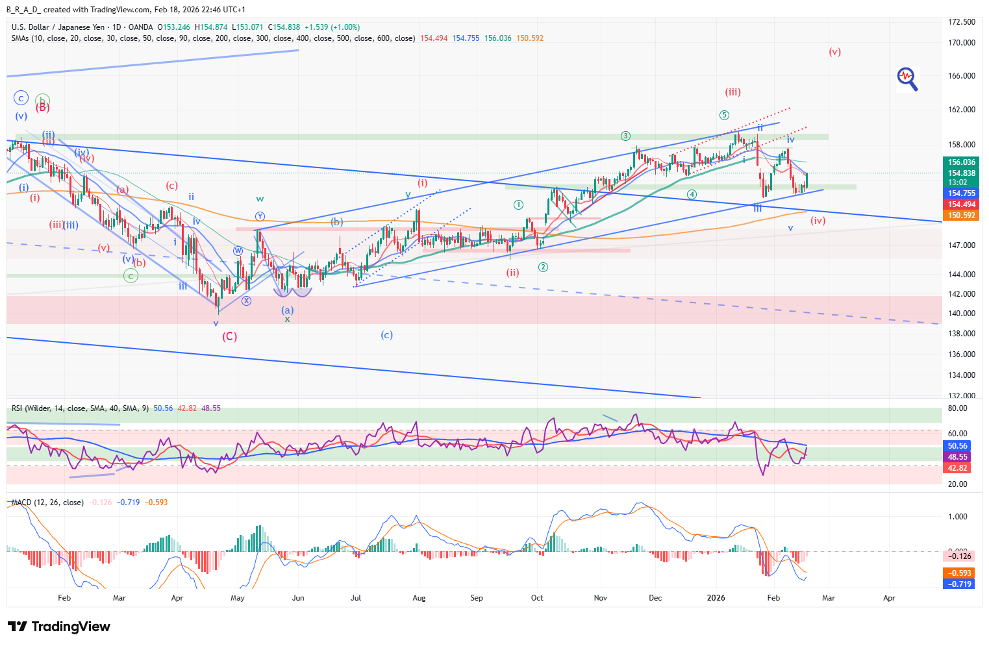Select the green circled 3 wave label
The height and width of the screenshot is (646, 989).
point(625,136)
